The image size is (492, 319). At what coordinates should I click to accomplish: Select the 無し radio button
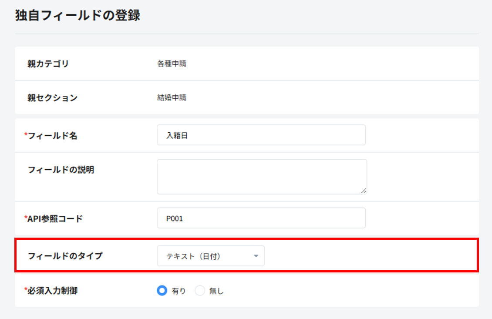(x=200, y=291)
